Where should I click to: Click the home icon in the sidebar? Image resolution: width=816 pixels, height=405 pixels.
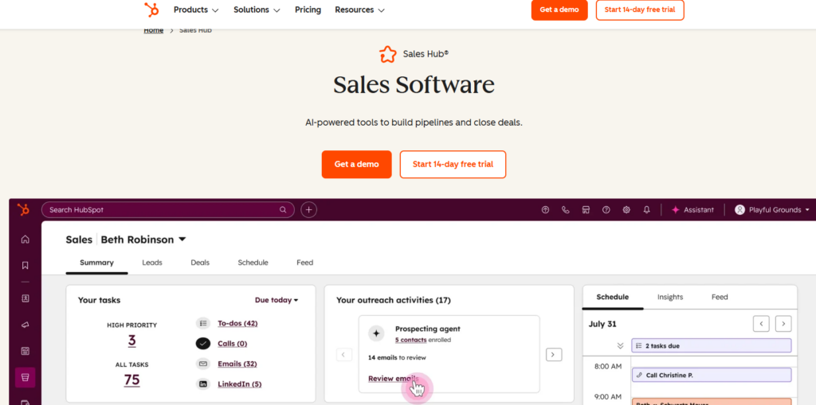(25, 239)
